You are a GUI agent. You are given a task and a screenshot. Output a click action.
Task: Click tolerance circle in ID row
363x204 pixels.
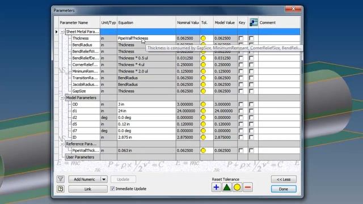[x=203, y=137]
